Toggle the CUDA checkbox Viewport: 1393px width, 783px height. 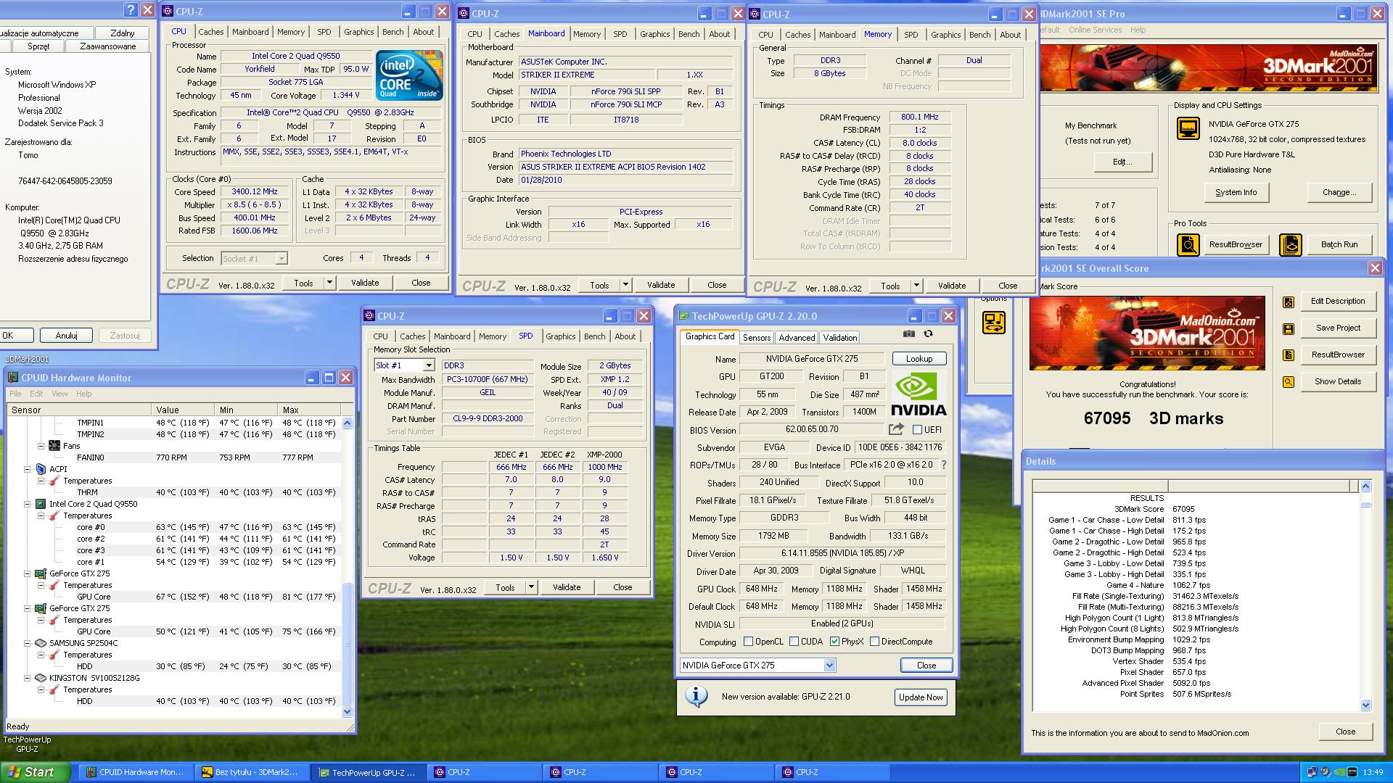point(794,642)
